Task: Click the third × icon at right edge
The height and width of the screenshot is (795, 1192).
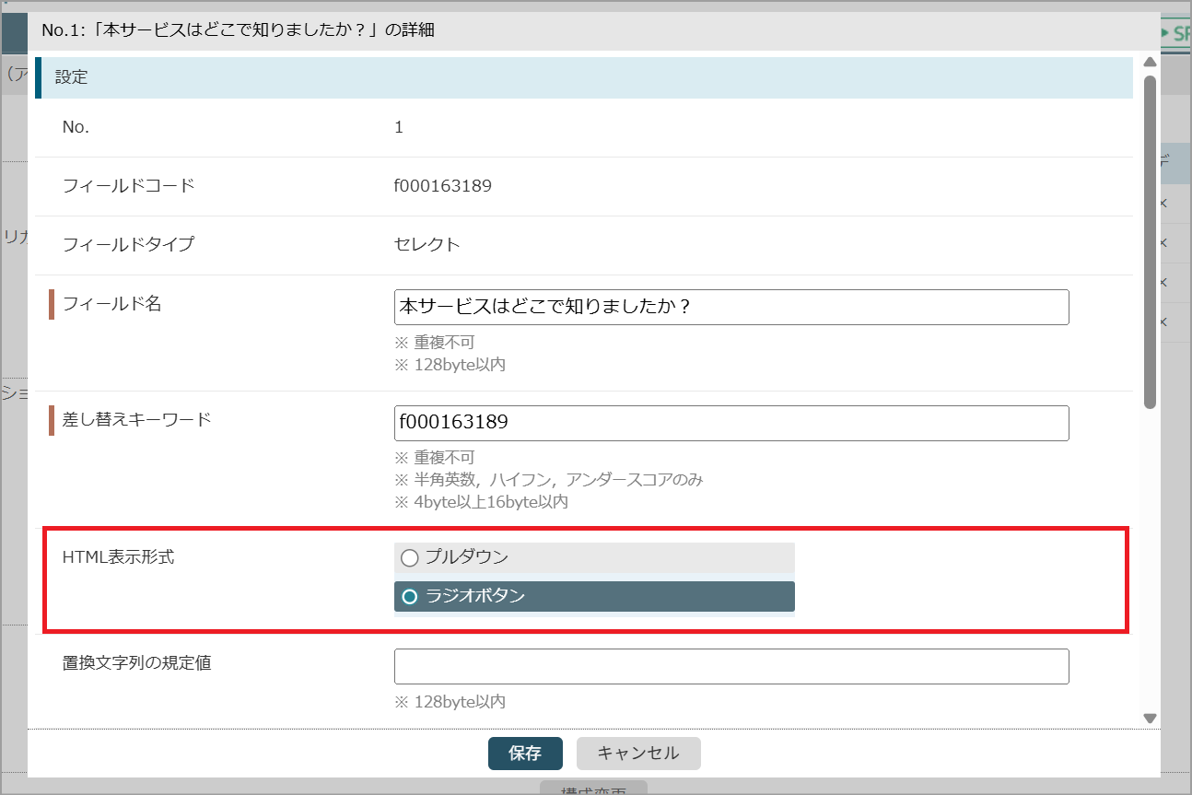Action: click(x=1163, y=282)
